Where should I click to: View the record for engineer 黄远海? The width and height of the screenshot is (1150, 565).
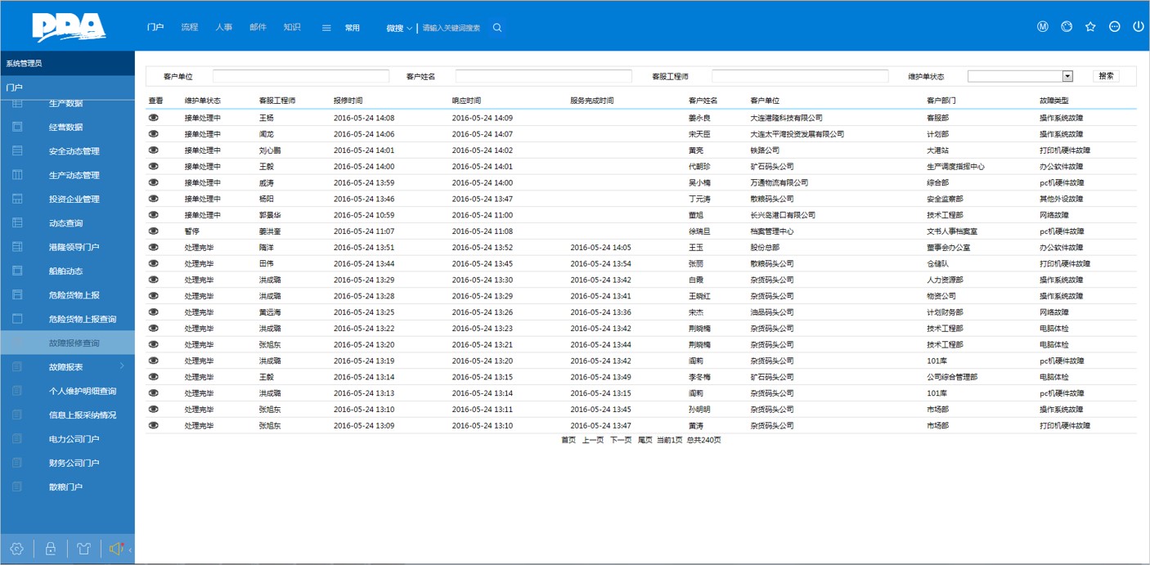(x=154, y=312)
